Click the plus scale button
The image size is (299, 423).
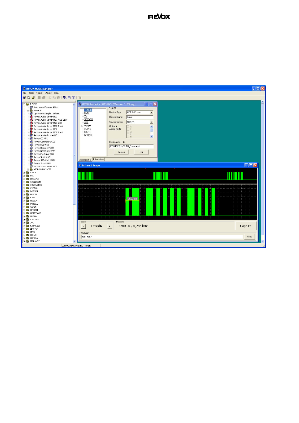[110, 226]
